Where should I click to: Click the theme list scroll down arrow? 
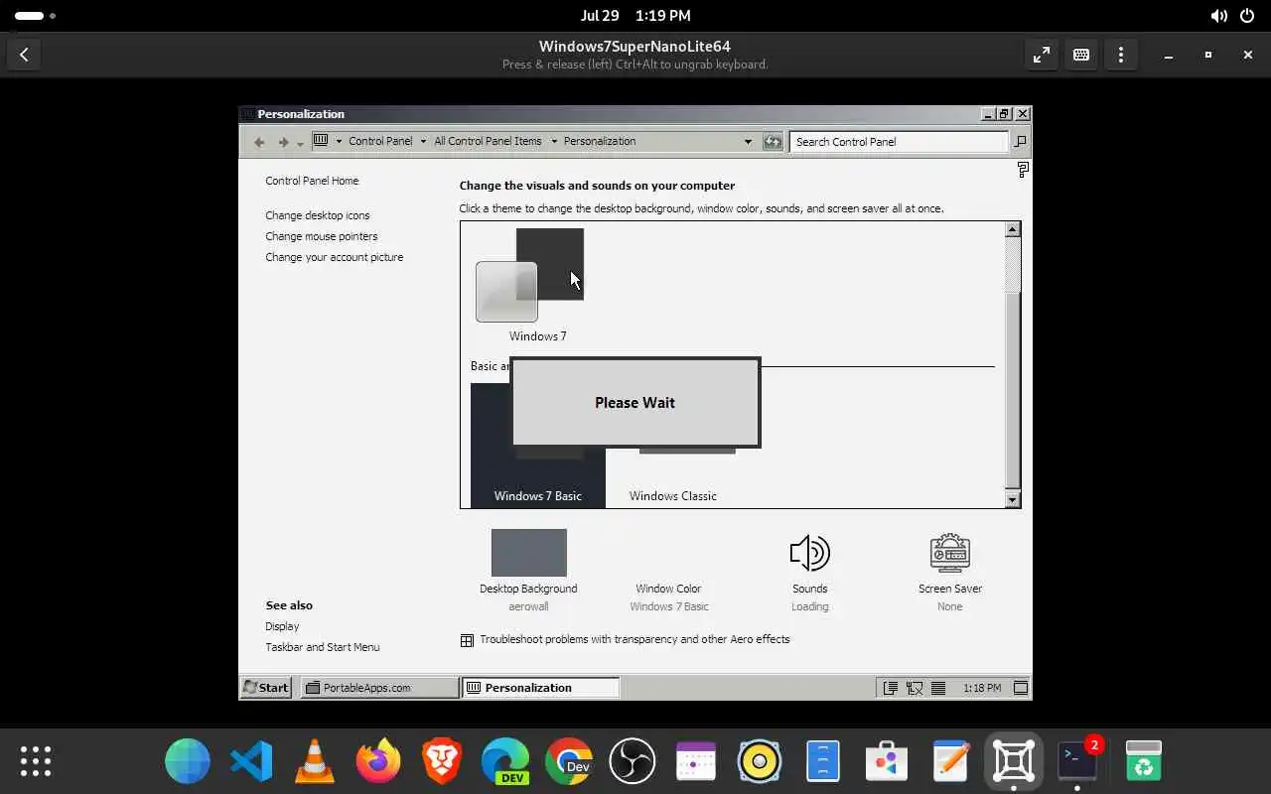[x=1013, y=500]
